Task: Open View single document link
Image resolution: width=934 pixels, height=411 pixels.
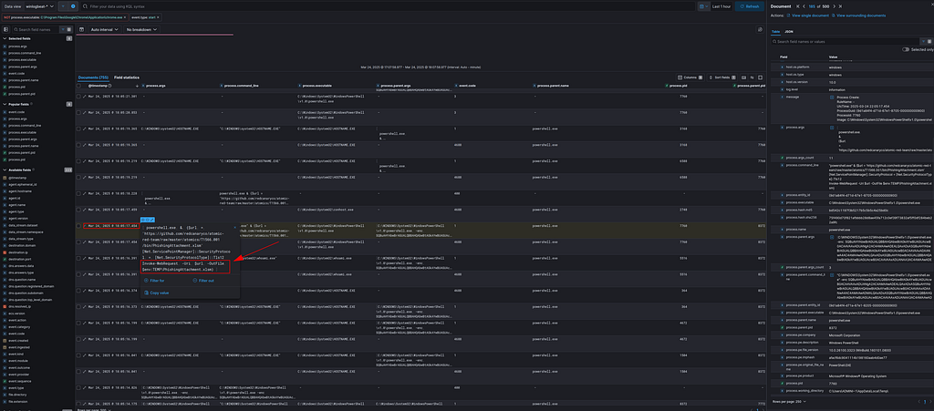Action: pyautogui.click(x=806, y=15)
